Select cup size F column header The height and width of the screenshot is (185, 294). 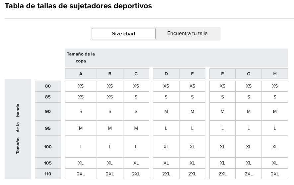click(x=222, y=74)
